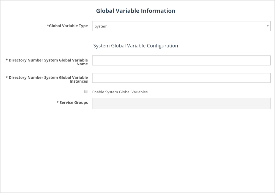275x193 pixels.
Task: Click the 'Enable System Global Variables' label text
Action: click(x=120, y=92)
